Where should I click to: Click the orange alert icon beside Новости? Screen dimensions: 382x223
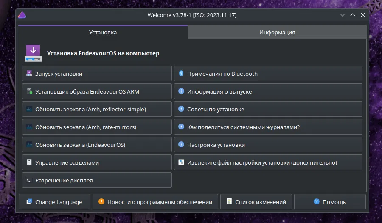pos(101,202)
